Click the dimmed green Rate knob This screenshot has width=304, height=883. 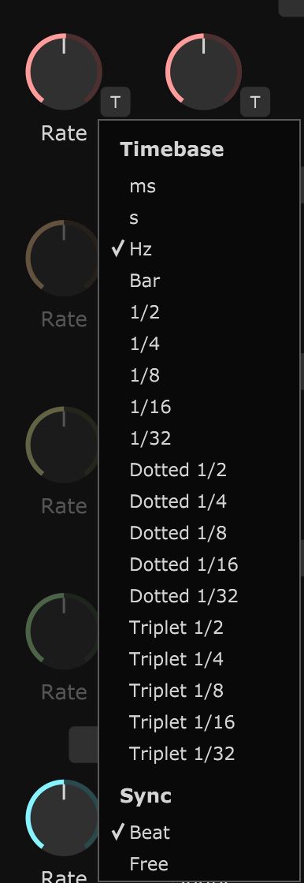pyautogui.click(x=64, y=631)
